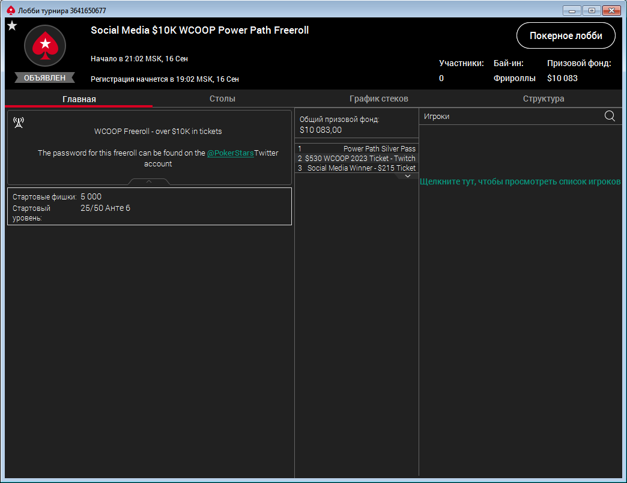Click the WCOOP Freeroll over $10K announcement text
This screenshot has height=483, width=627.
158,132
